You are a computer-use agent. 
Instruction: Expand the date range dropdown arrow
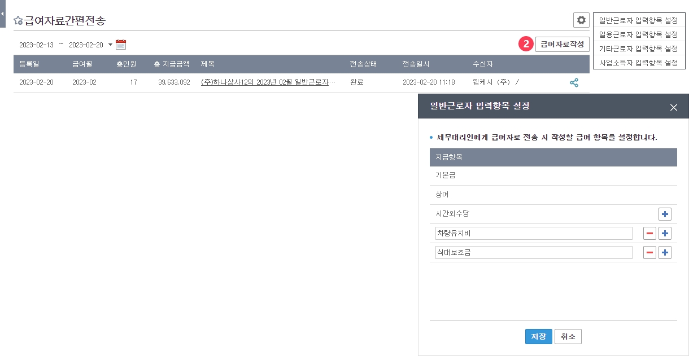[110, 45]
